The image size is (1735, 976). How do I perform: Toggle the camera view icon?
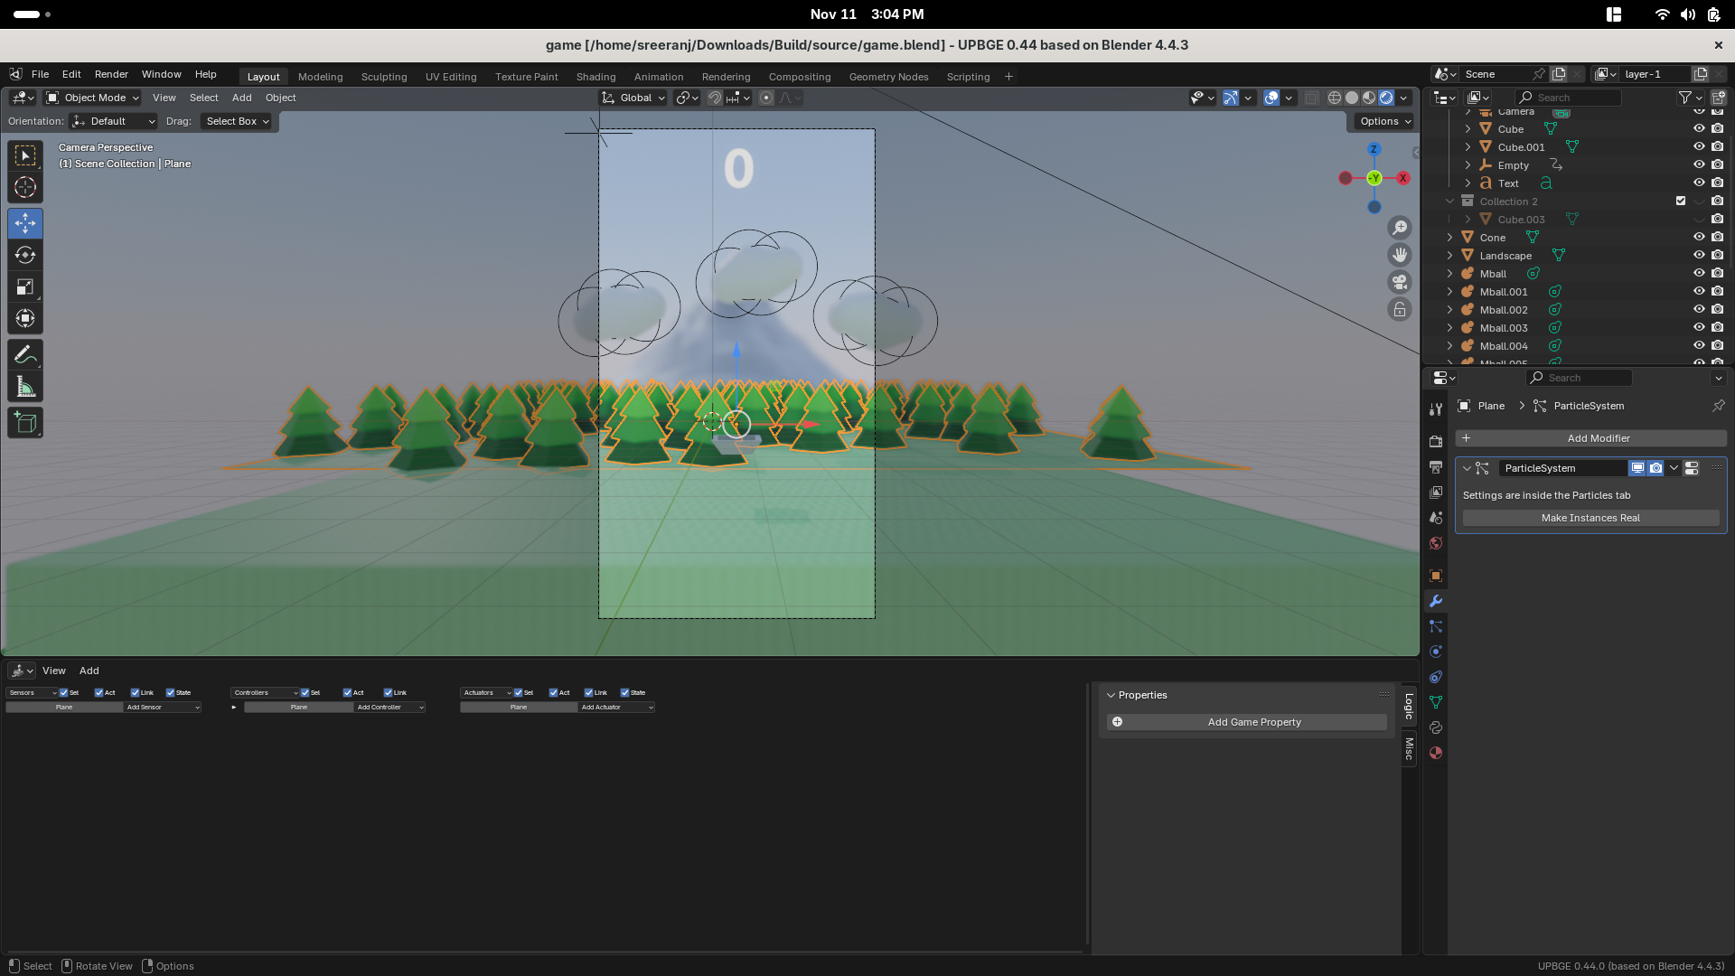[1400, 282]
